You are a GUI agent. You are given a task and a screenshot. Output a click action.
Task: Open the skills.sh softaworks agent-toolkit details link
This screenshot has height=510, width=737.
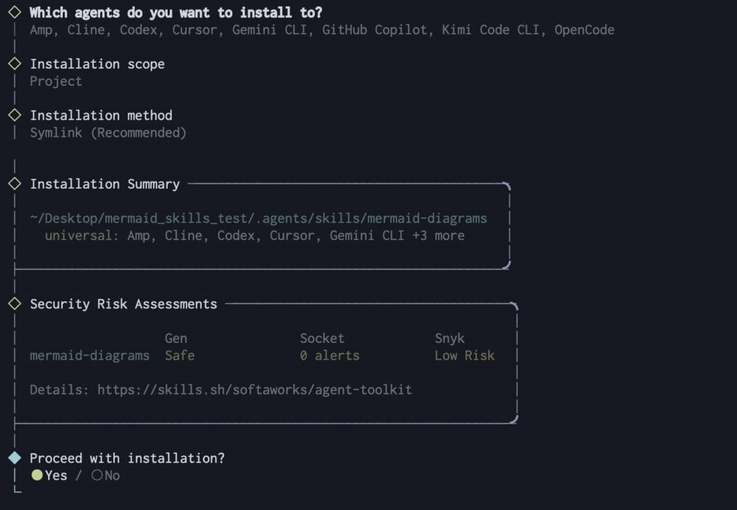click(x=255, y=390)
